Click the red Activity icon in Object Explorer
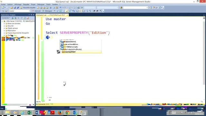206x116 pixels. [28, 18]
